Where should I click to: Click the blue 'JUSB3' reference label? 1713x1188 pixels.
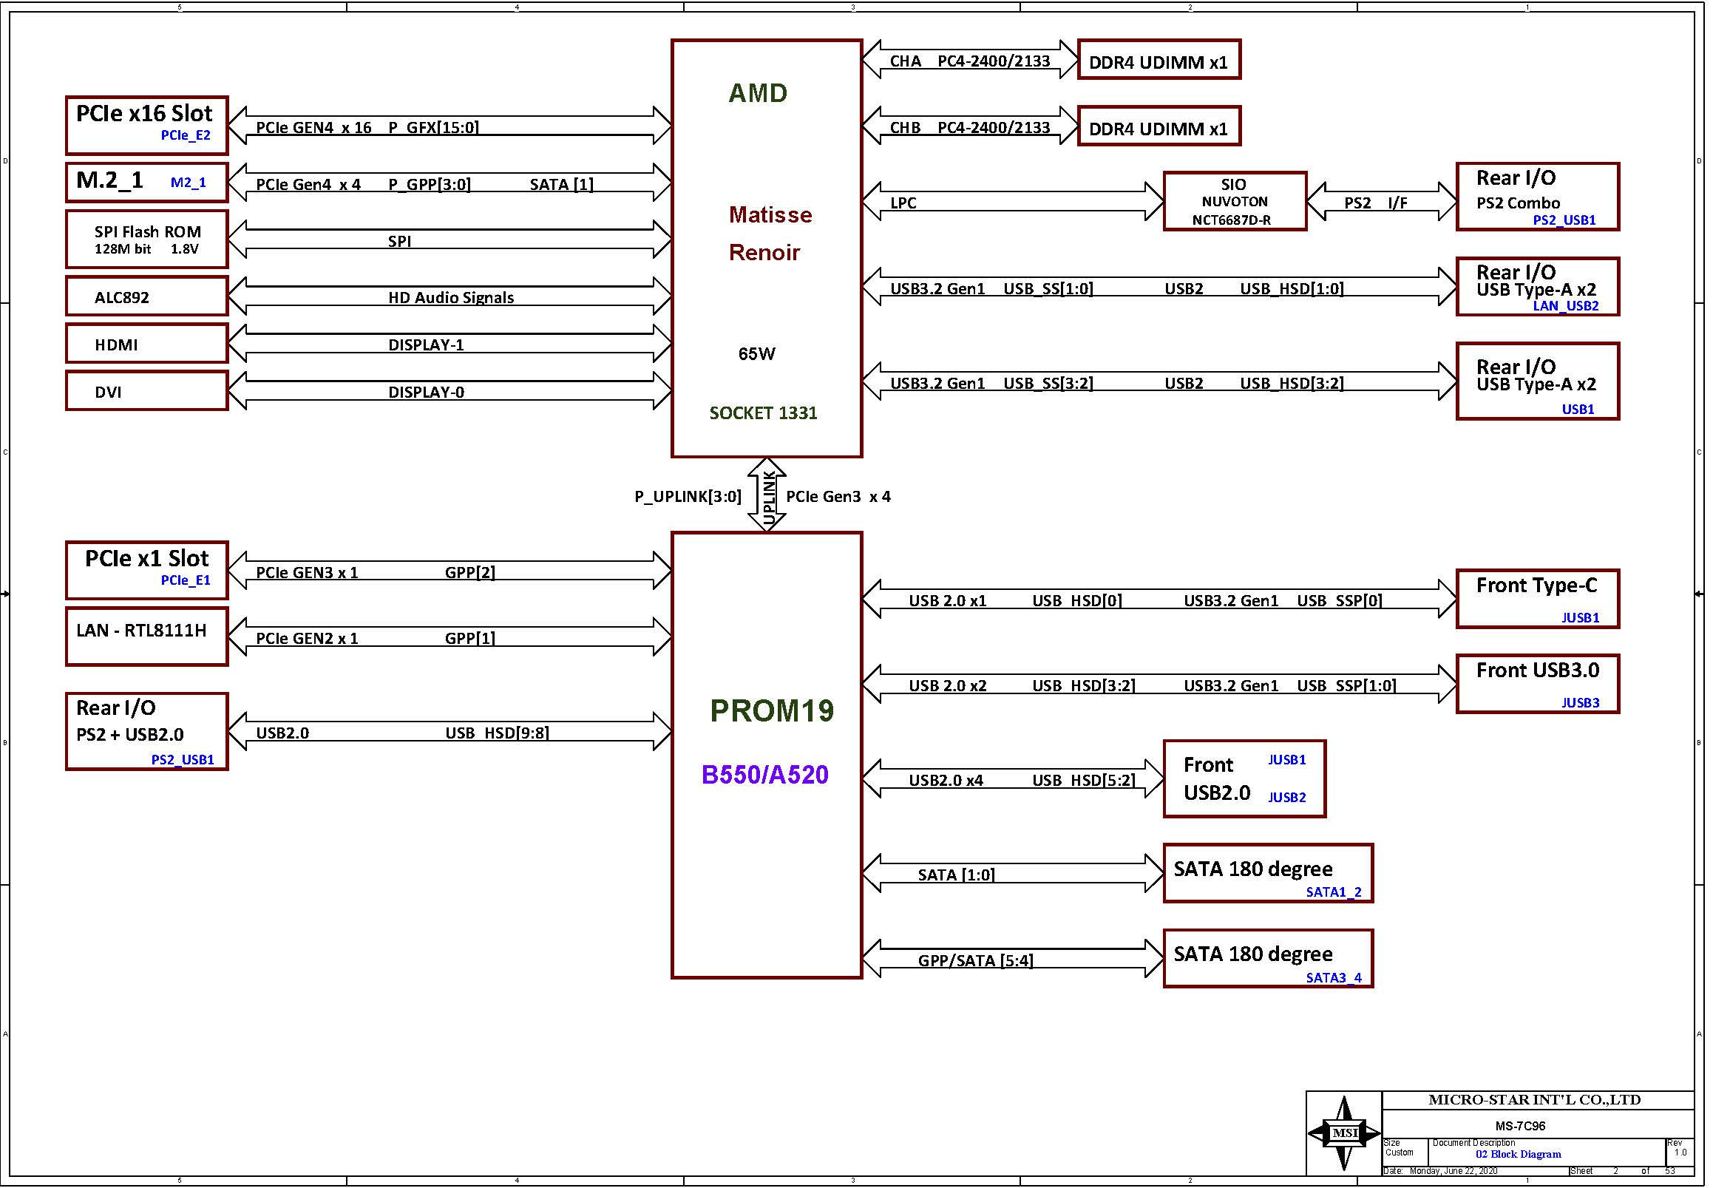[x=1581, y=703]
